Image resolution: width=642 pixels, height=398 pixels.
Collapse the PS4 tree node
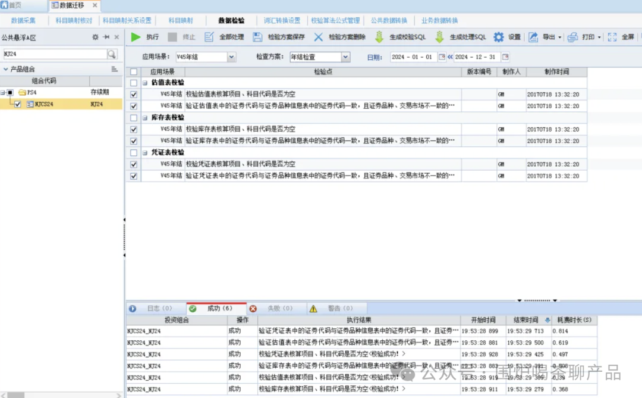click(3, 93)
